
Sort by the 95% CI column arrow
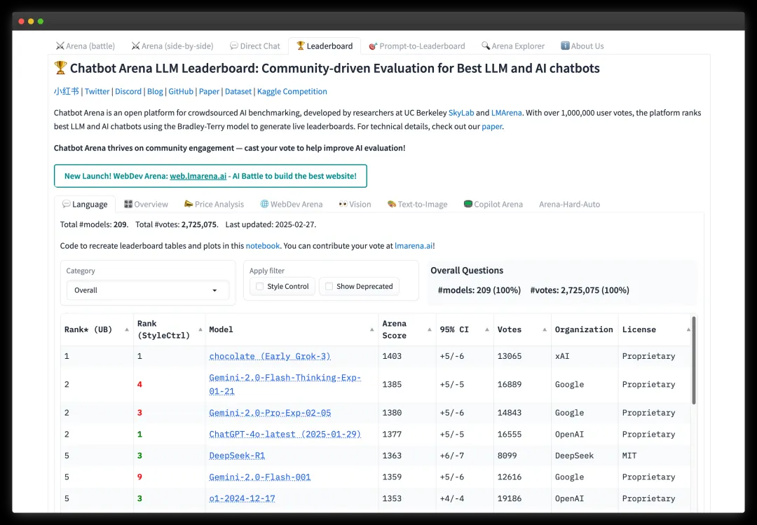tap(486, 329)
